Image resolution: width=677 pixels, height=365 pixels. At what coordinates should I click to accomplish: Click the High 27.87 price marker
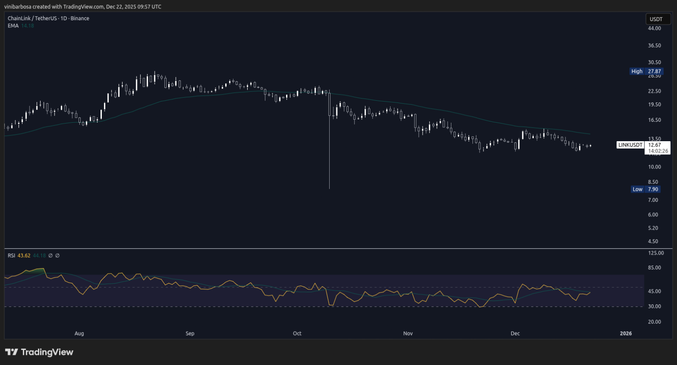pyautogui.click(x=646, y=71)
